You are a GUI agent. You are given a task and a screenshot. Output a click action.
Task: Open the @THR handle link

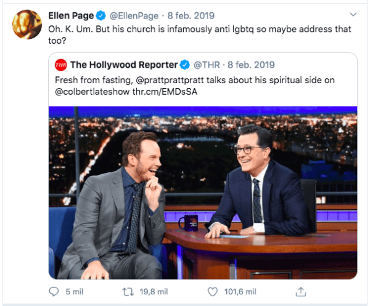[207, 65]
